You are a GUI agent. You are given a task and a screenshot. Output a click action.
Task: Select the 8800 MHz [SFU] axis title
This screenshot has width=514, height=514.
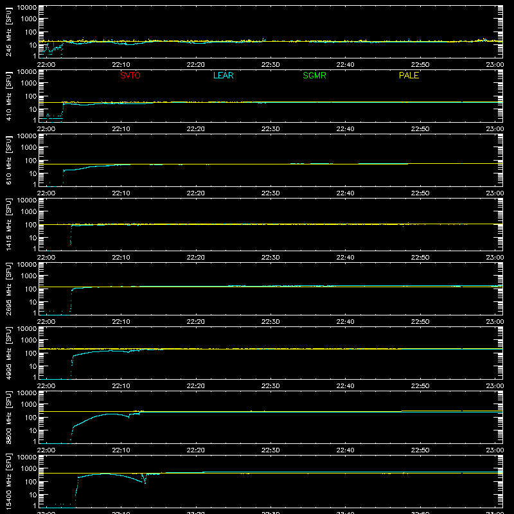pos(8,417)
